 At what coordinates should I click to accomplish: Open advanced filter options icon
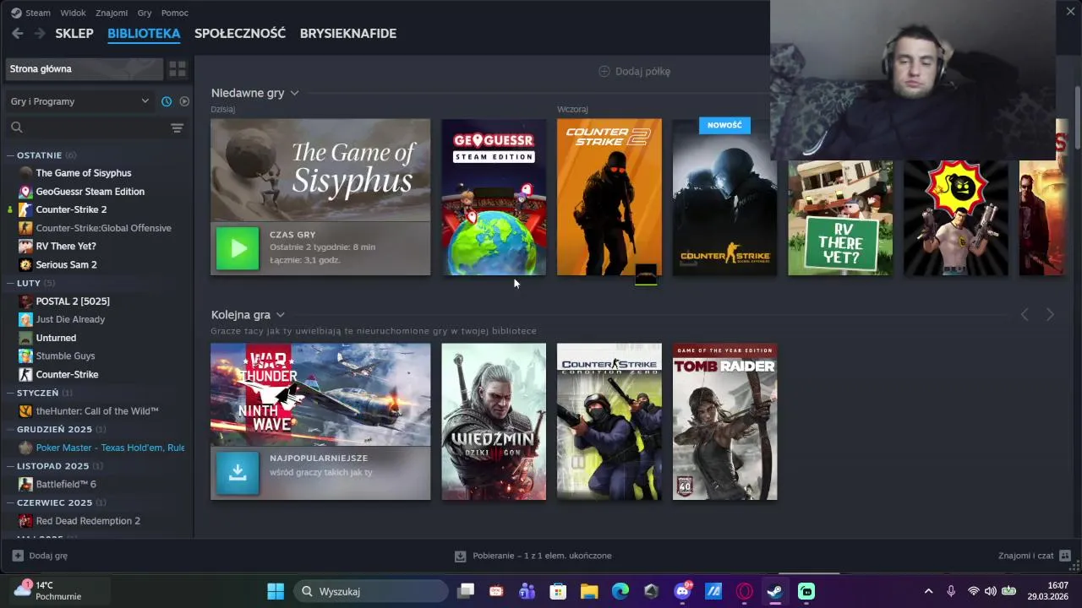[177, 128]
